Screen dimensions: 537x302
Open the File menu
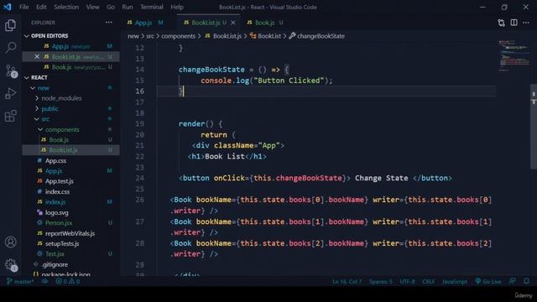(24, 7)
